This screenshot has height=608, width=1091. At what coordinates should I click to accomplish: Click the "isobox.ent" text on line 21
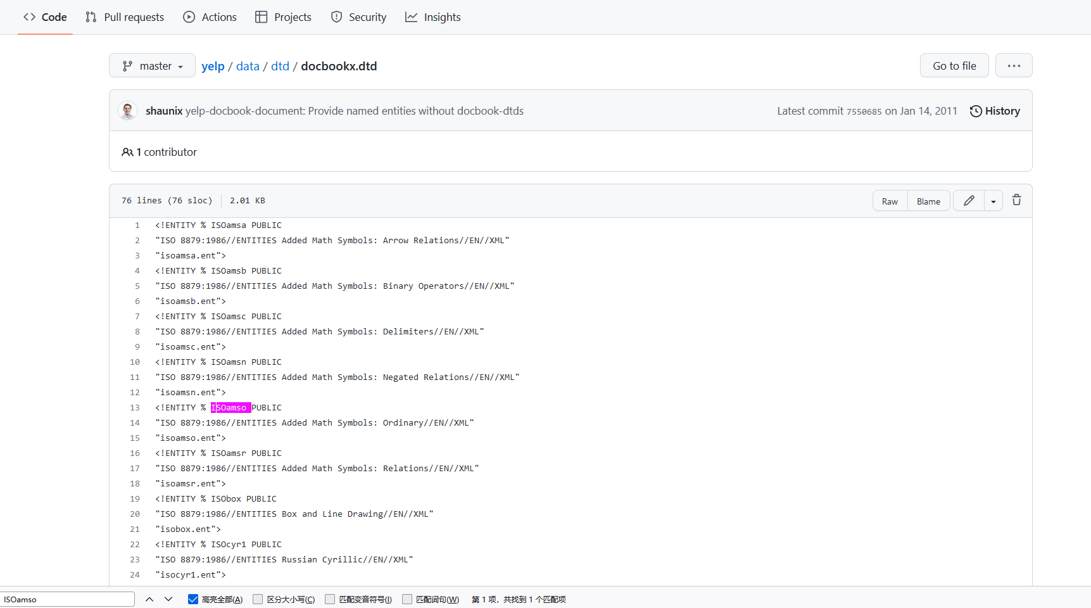pyautogui.click(x=188, y=529)
